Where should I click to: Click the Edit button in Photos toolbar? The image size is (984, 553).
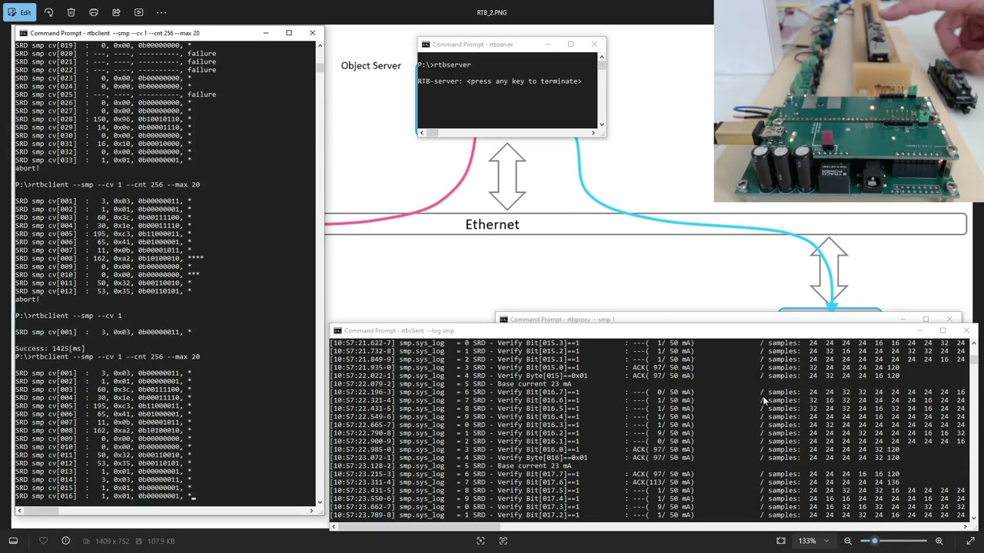coord(20,12)
